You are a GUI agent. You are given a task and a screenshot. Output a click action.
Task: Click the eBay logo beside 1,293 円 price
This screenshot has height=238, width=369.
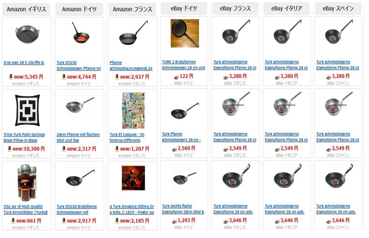(x=174, y=221)
